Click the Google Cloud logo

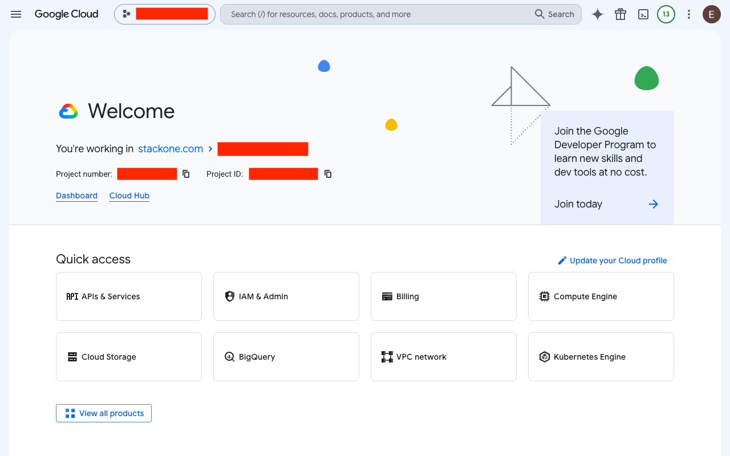pyautogui.click(x=66, y=14)
